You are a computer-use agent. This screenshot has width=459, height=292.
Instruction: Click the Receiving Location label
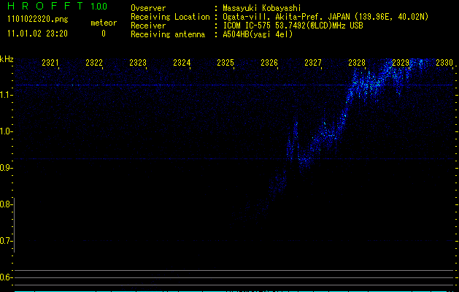pos(170,17)
